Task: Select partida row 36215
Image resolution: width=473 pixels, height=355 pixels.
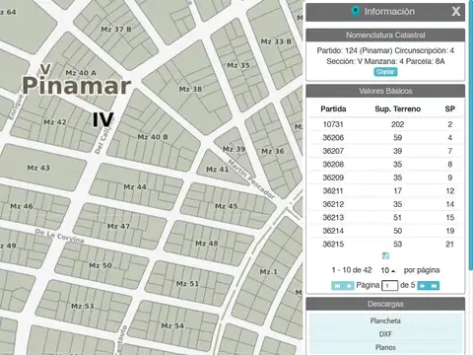Action: (385, 245)
